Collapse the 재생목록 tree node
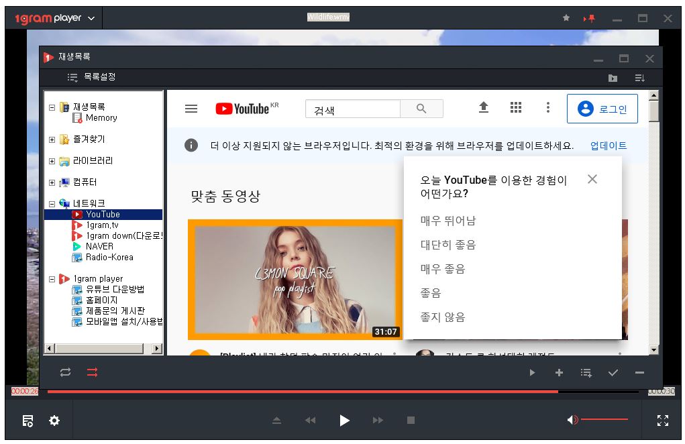The width and height of the screenshot is (685, 444). pyautogui.click(x=52, y=107)
